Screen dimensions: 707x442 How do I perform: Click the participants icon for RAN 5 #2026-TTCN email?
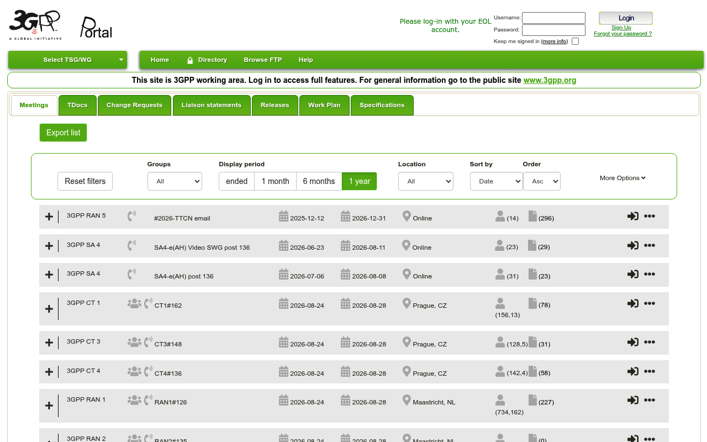click(x=500, y=216)
